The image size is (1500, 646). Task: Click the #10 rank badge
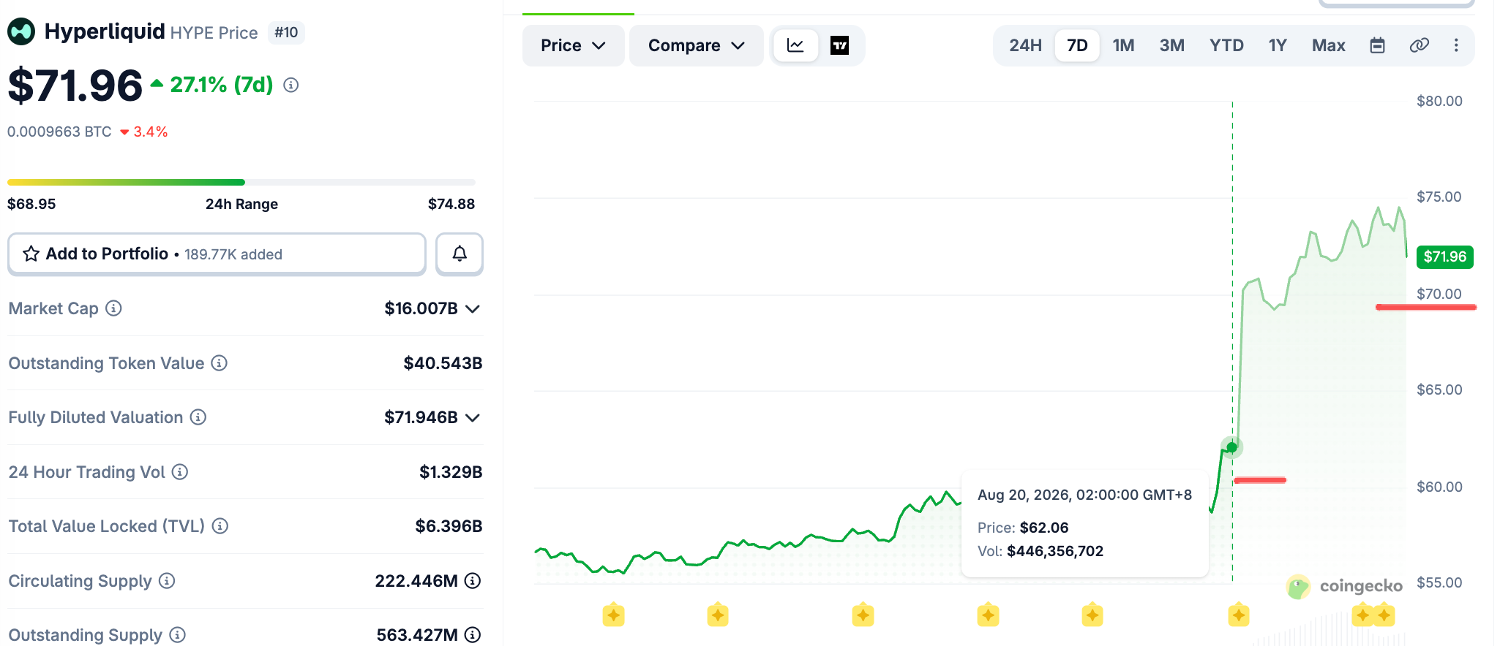[286, 33]
